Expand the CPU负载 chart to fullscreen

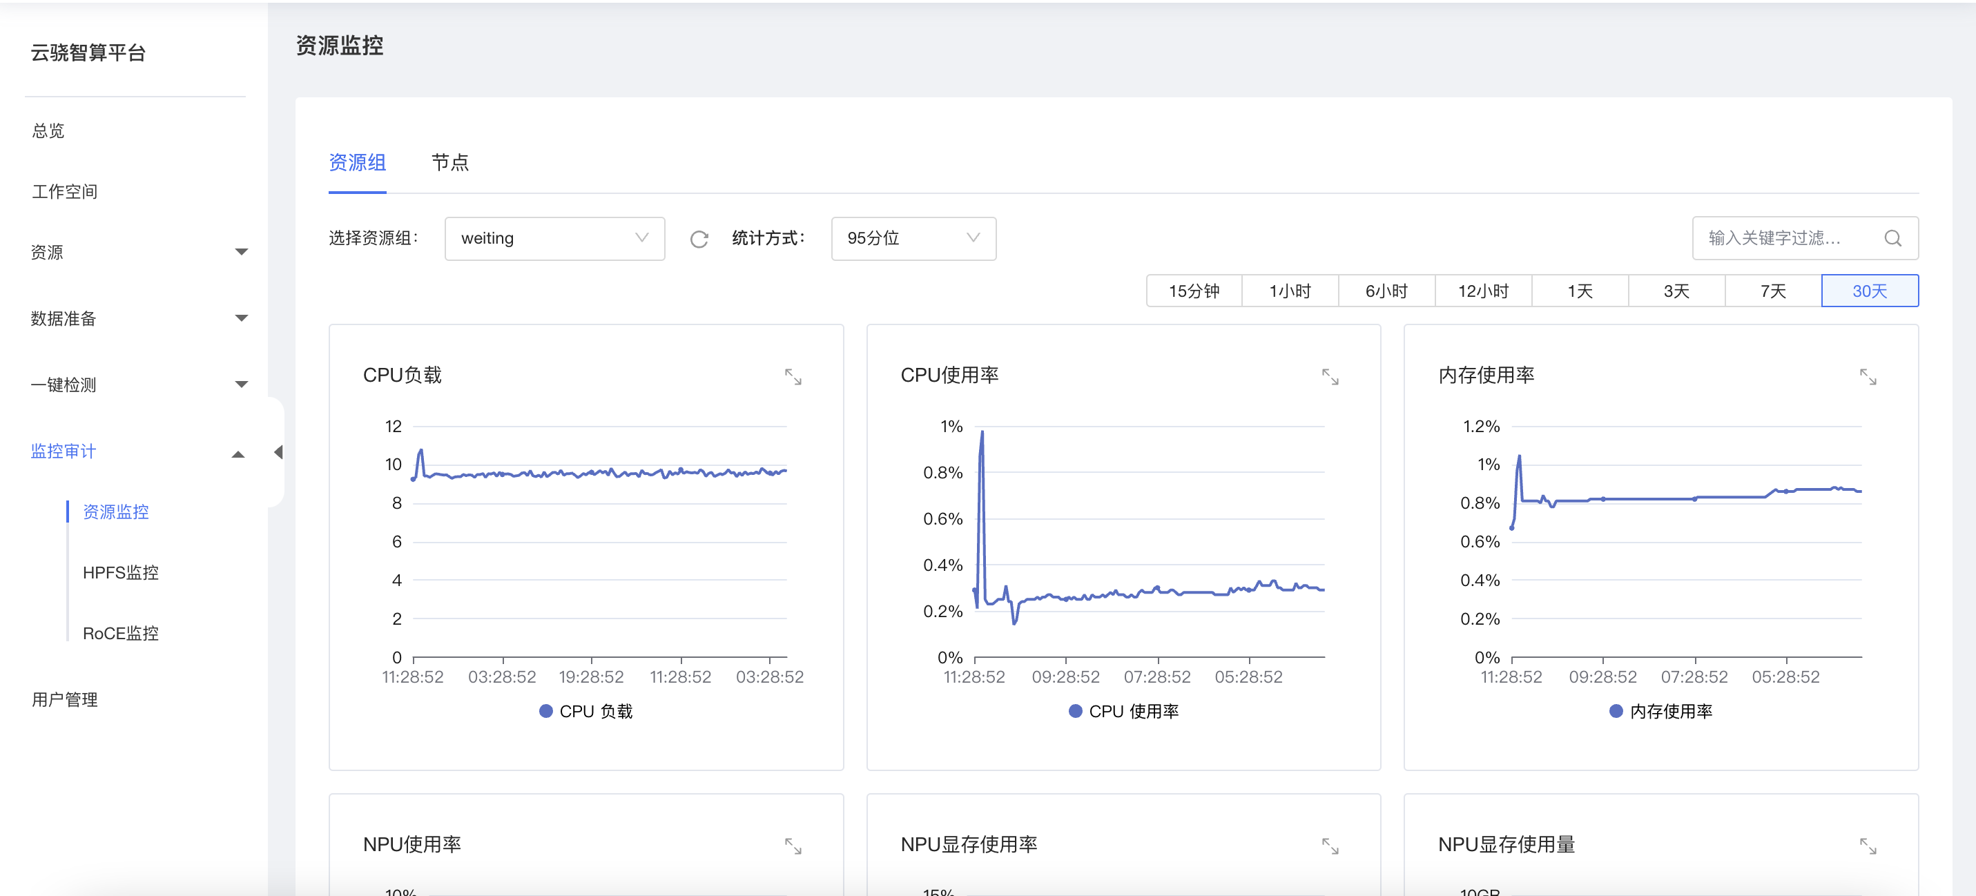(793, 377)
